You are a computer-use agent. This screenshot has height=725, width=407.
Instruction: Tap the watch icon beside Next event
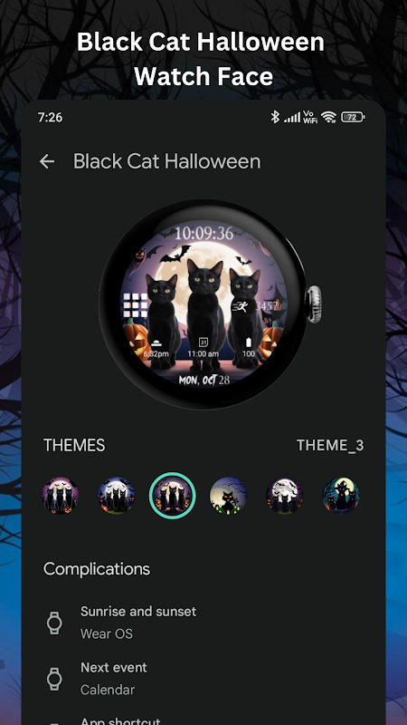pyautogui.click(x=54, y=679)
